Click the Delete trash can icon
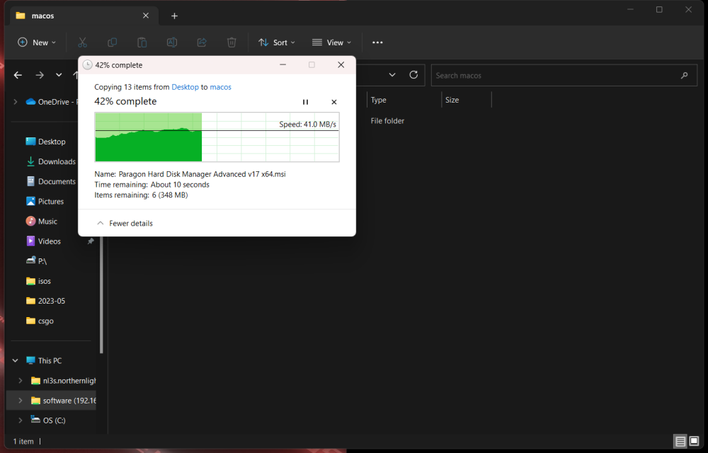 click(232, 42)
